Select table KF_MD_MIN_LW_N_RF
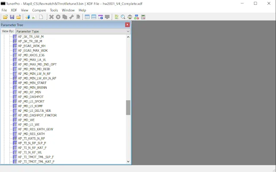The height and width of the screenshot is (172, 276). point(34,74)
